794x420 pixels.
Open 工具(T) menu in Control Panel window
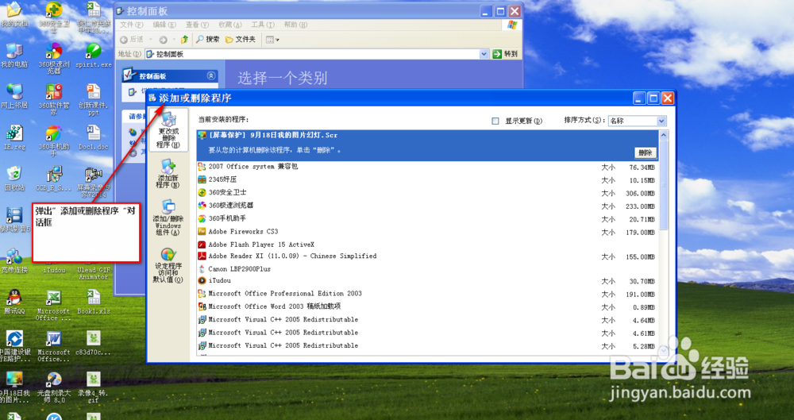click(263, 25)
